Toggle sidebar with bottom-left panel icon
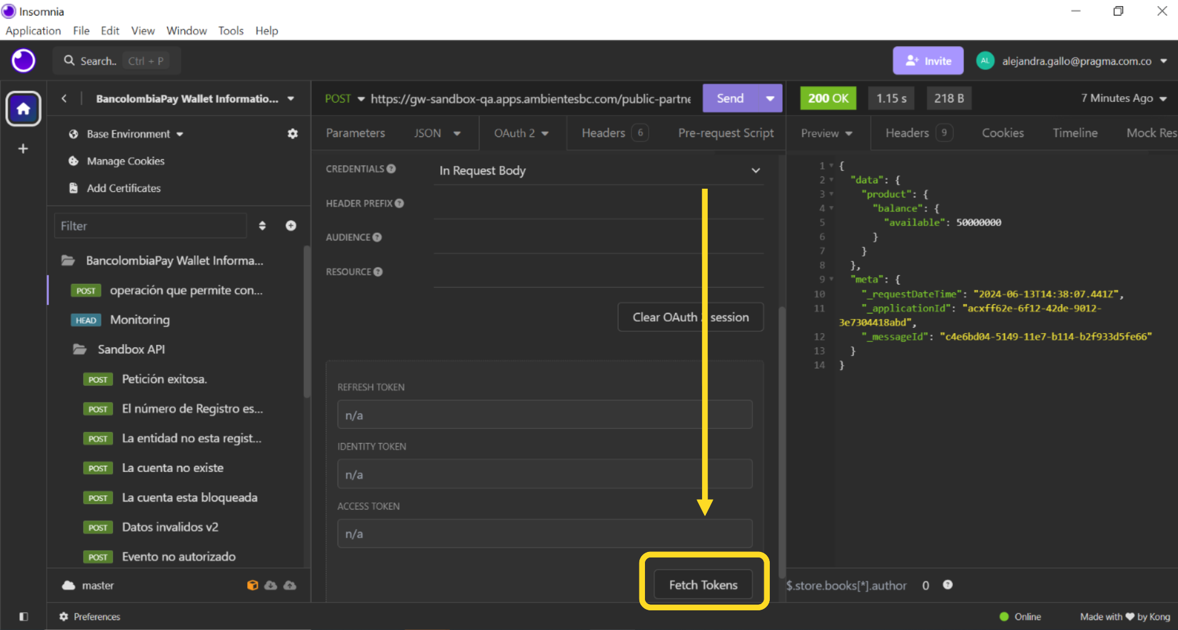This screenshot has height=630, width=1178. click(24, 616)
